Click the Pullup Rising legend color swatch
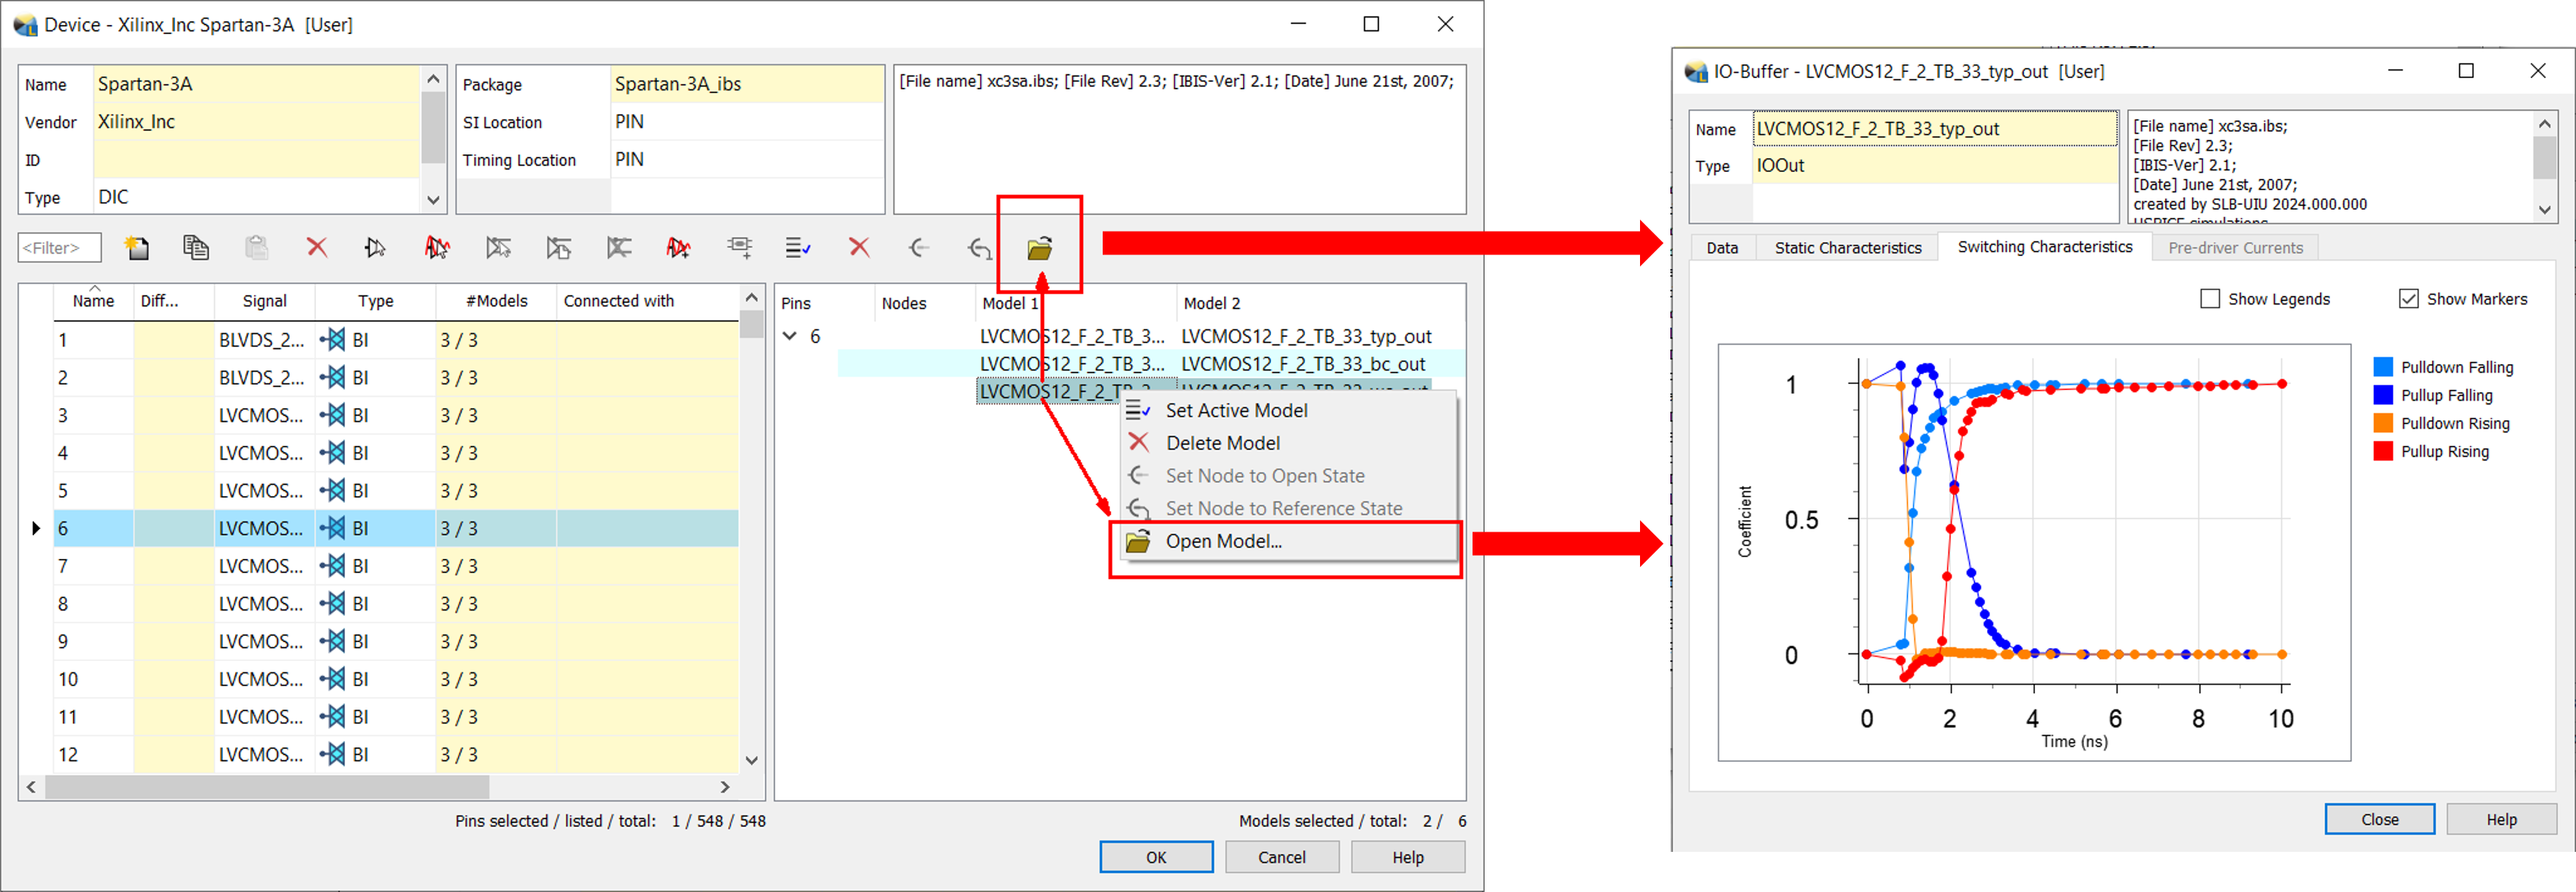 [2383, 451]
